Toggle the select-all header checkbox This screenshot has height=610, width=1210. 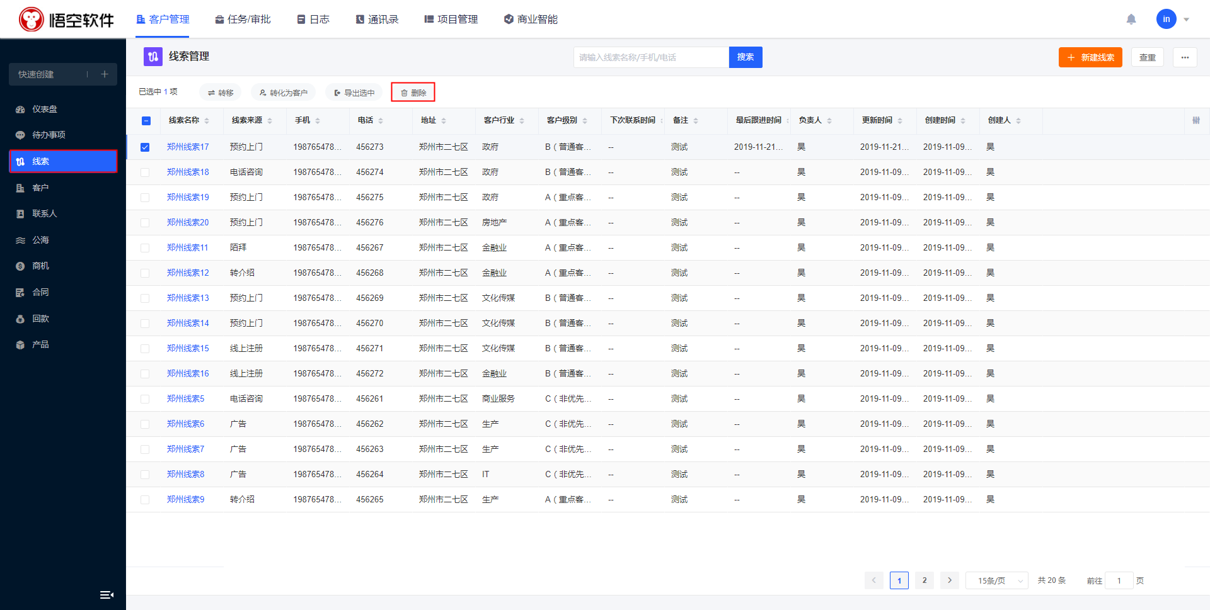(146, 121)
